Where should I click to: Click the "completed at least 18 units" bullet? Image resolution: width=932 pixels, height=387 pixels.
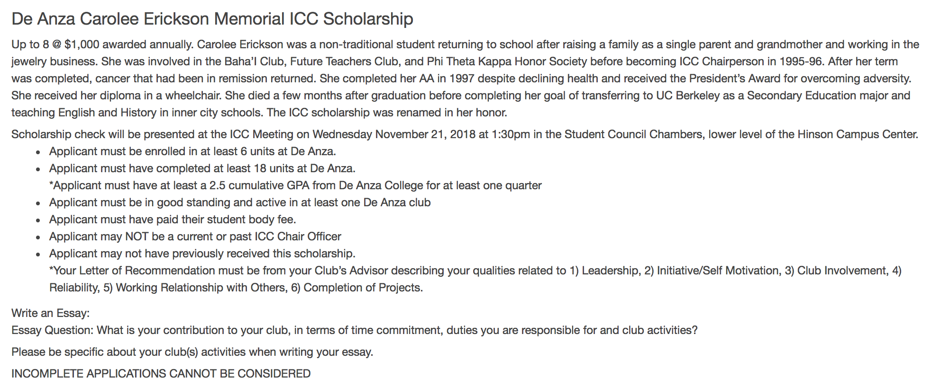point(202,168)
